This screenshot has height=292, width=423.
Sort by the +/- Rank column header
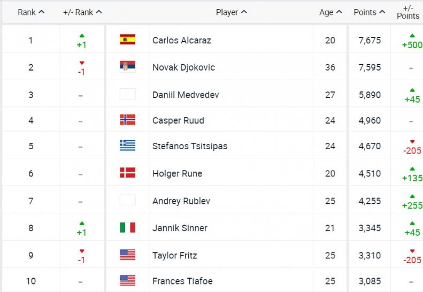pyautogui.click(x=82, y=12)
